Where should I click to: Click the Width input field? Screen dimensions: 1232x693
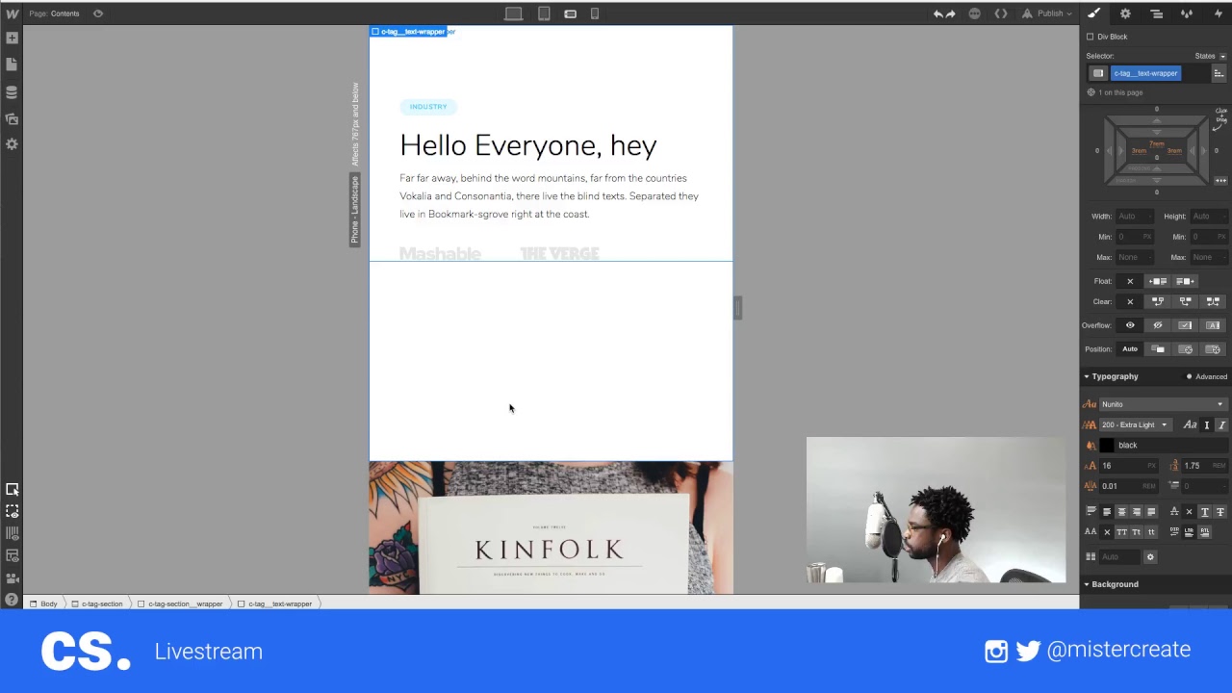point(1134,217)
